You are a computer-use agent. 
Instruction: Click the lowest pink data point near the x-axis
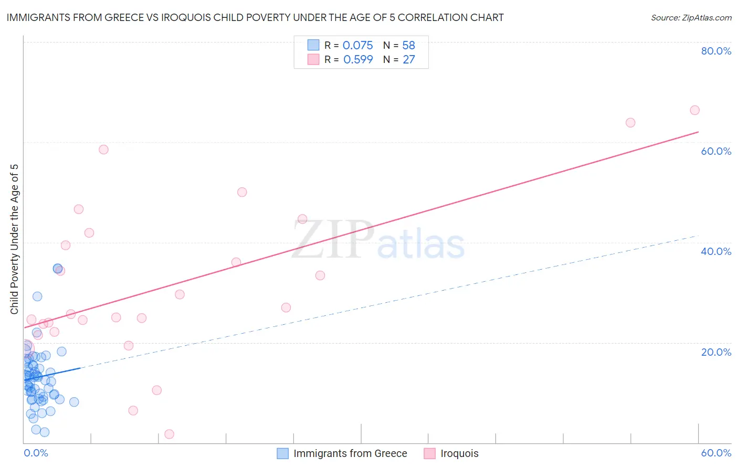pyautogui.click(x=169, y=434)
